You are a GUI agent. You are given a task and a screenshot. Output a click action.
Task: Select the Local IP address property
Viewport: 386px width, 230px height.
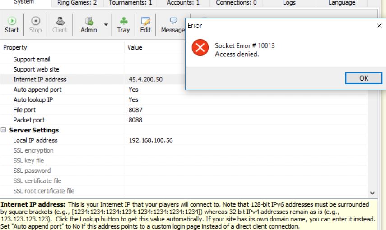[x=36, y=140]
